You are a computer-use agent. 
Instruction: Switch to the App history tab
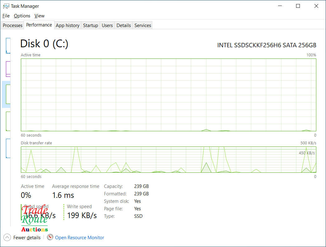tap(68, 25)
